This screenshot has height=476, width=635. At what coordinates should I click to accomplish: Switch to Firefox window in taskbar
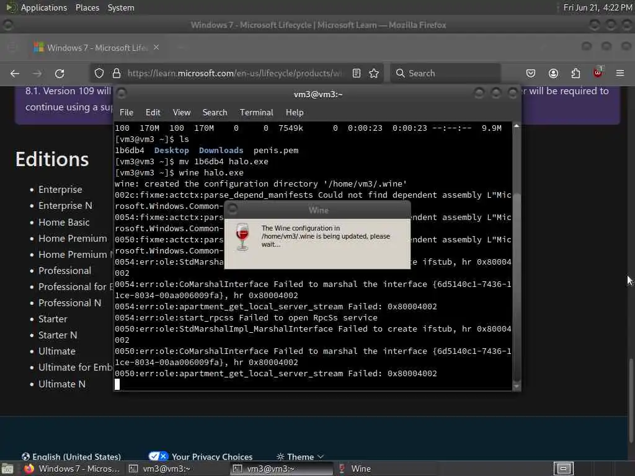(x=72, y=469)
